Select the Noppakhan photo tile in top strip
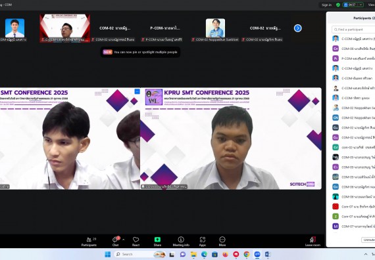Image resolution: width=375 pixels, height=260 pixels. tap(215, 28)
